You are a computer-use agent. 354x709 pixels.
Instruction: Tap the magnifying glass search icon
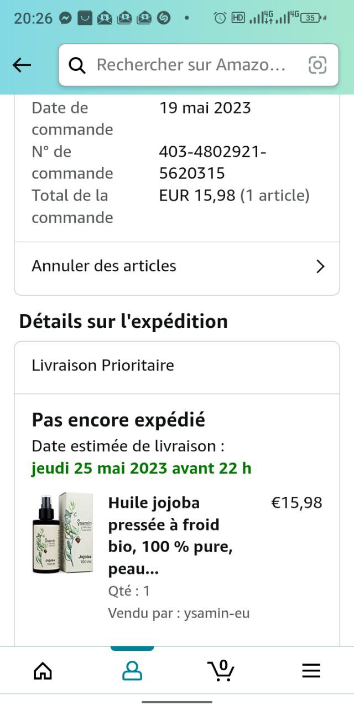click(77, 65)
